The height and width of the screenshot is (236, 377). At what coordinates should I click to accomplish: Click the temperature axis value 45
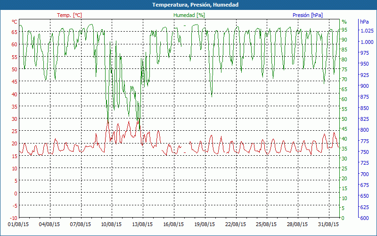[15, 82]
